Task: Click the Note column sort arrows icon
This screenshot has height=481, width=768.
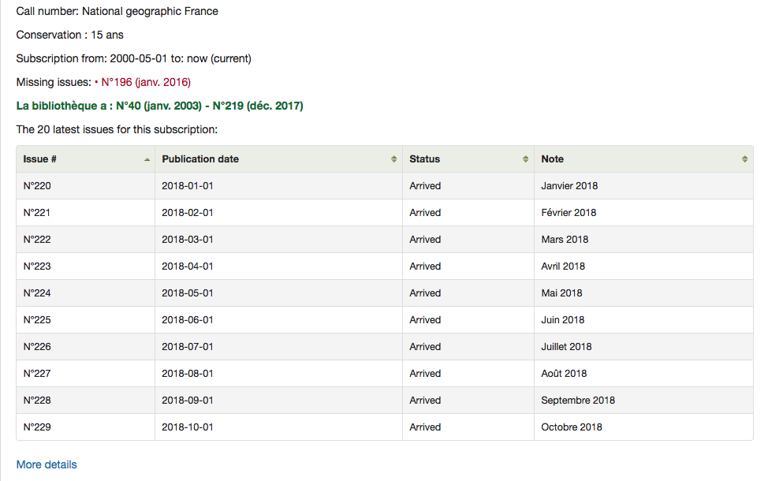Action: tap(745, 159)
